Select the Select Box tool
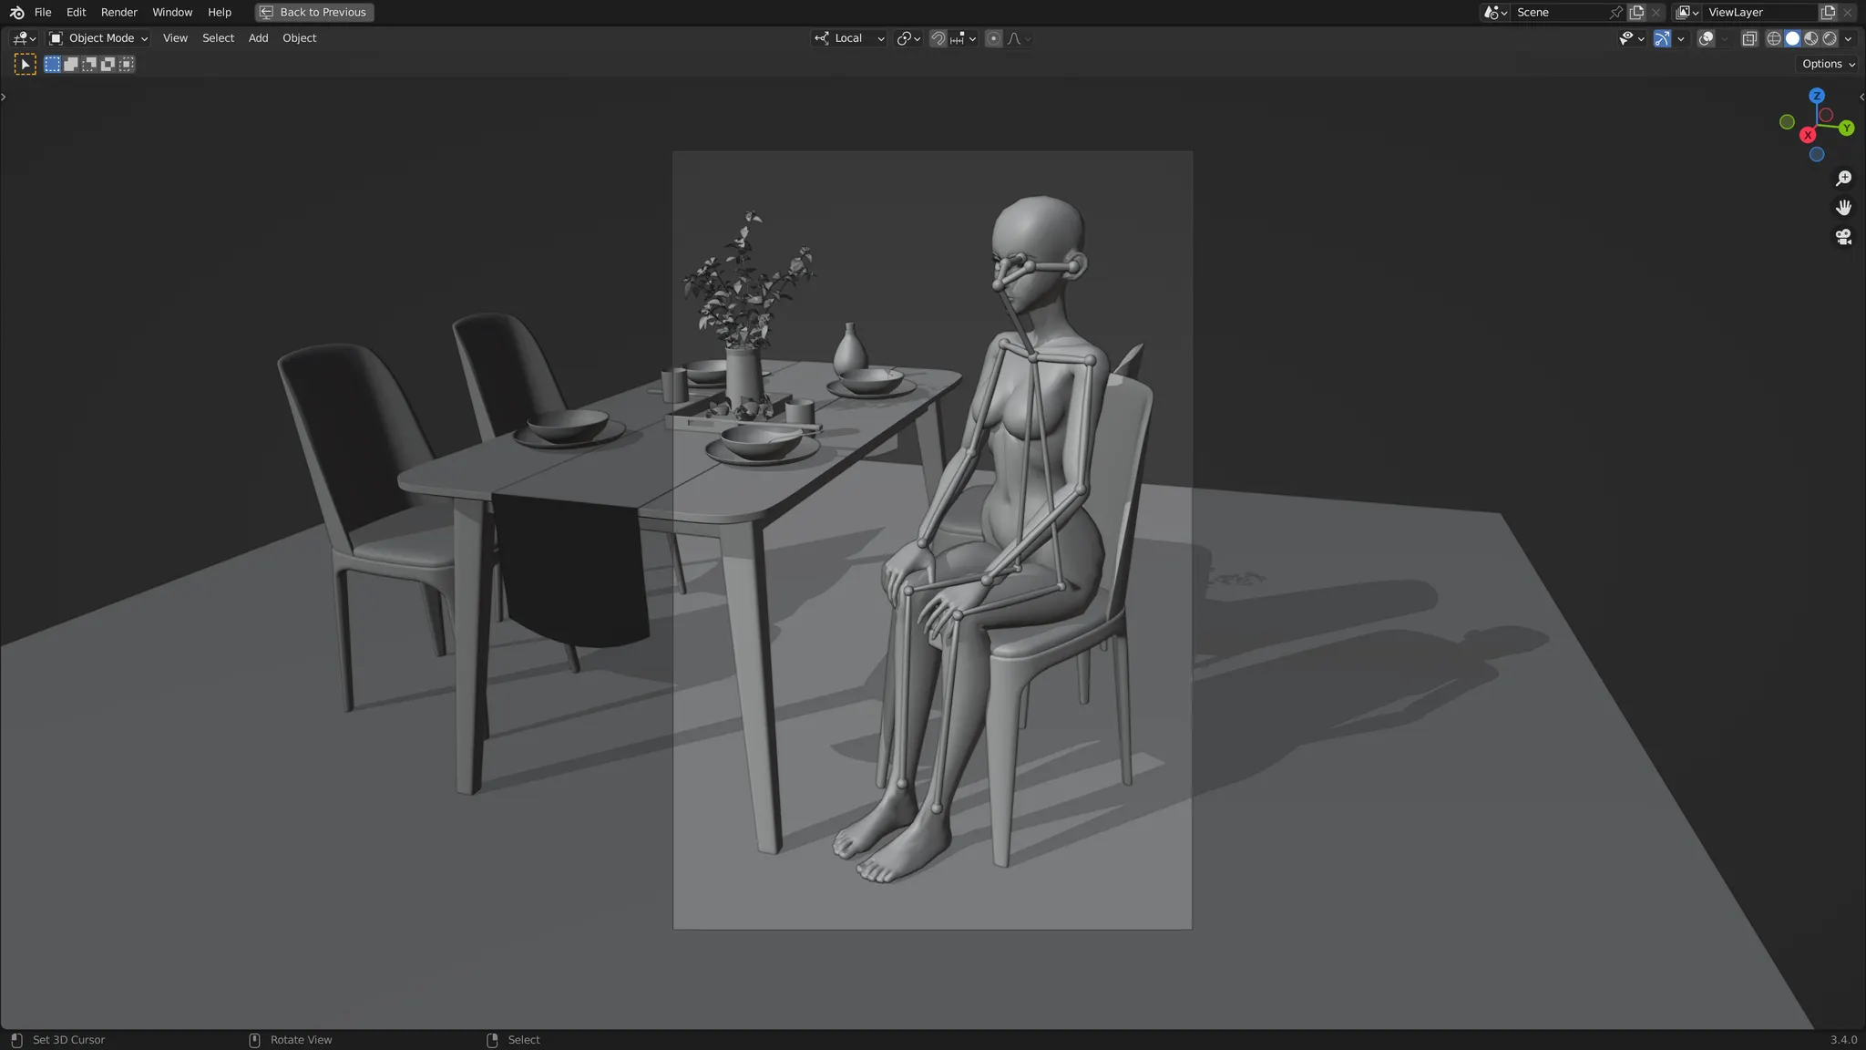The width and height of the screenshot is (1866, 1050). [25, 64]
